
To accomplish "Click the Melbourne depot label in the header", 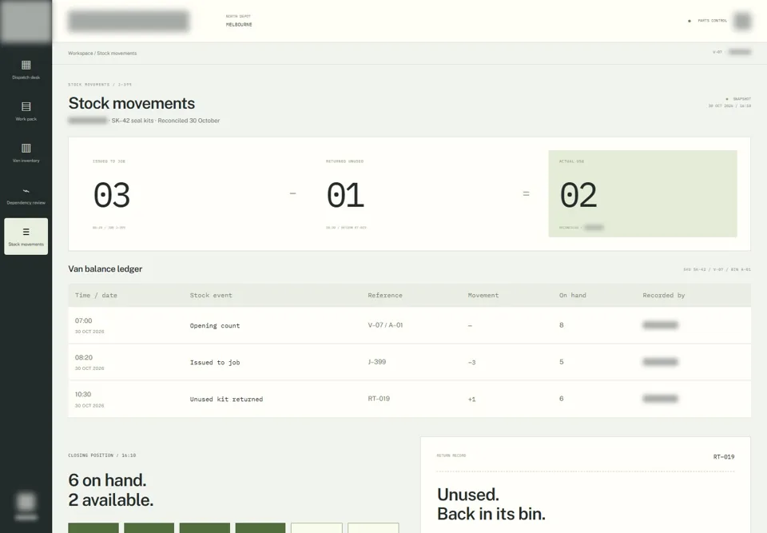I will click(x=239, y=25).
